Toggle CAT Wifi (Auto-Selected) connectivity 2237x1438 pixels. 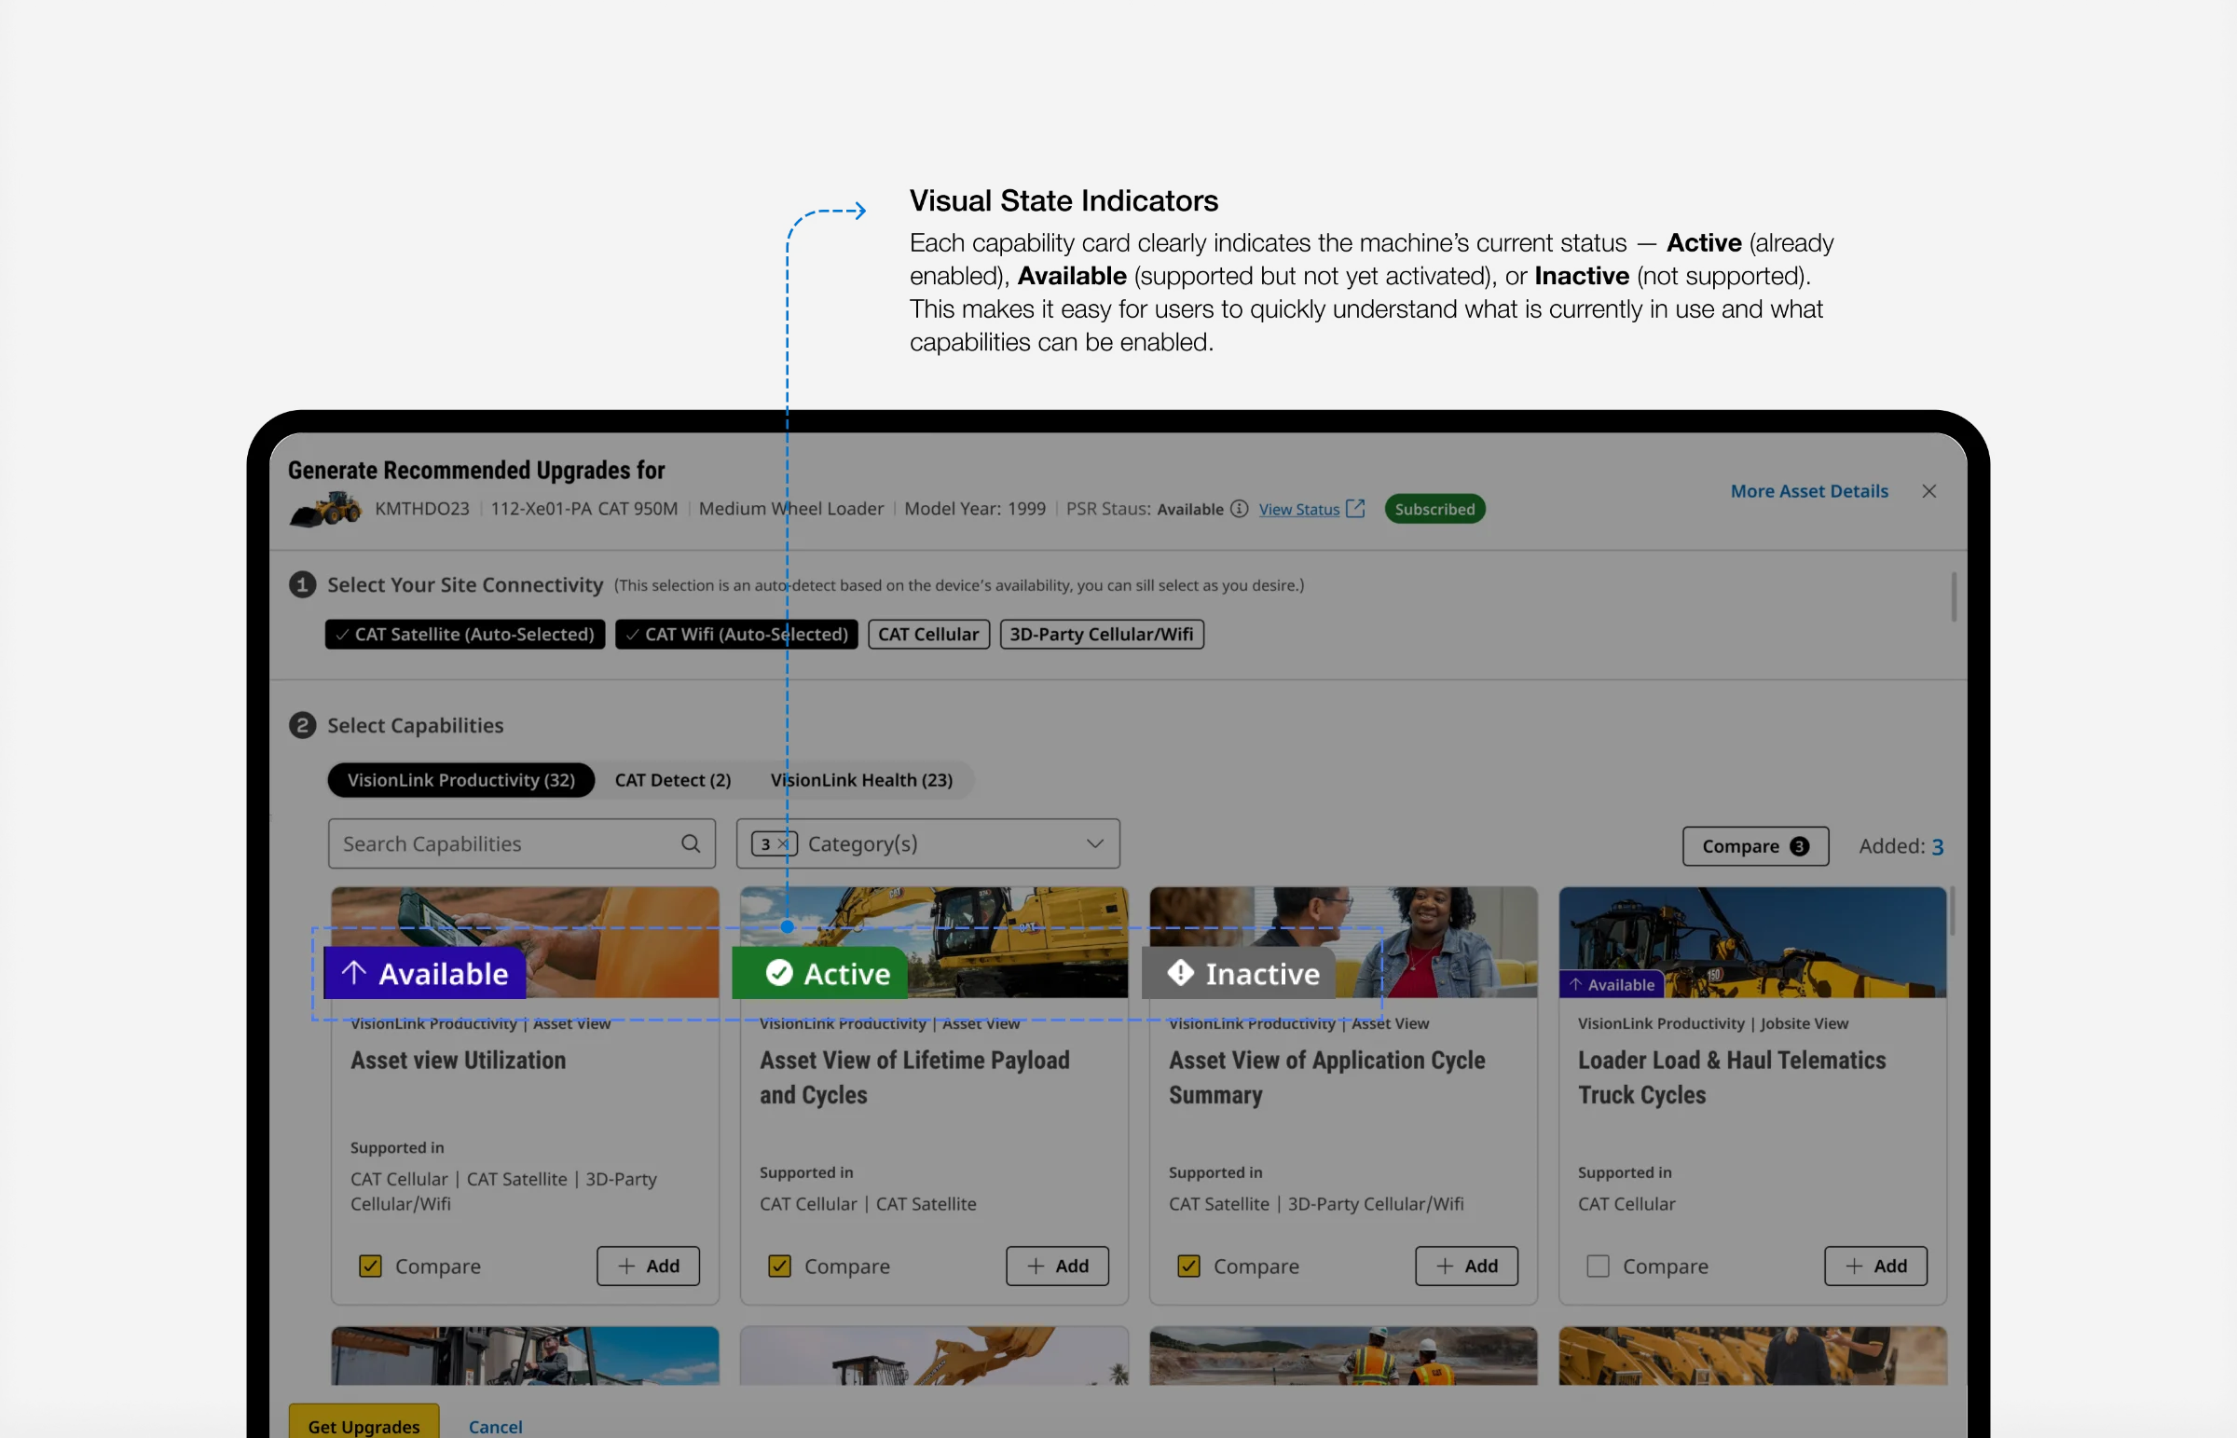click(736, 634)
